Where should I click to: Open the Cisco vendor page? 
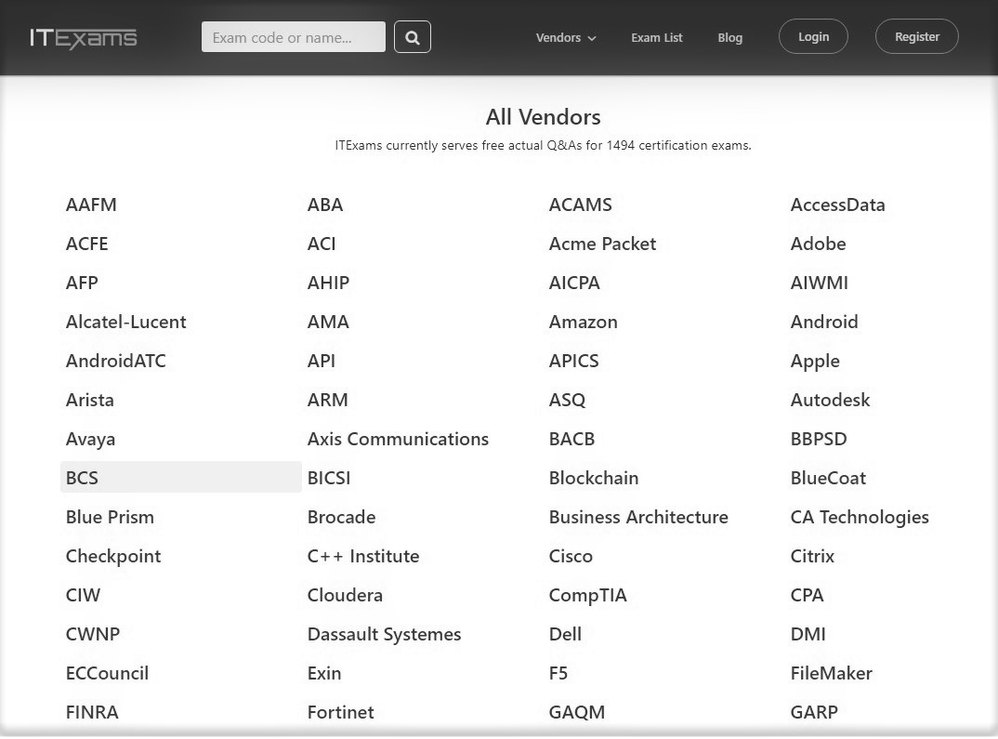pyautogui.click(x=571, y=556)
